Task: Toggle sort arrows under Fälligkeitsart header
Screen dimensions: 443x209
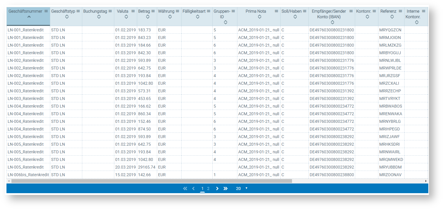Action: click(x=197, y=17)
